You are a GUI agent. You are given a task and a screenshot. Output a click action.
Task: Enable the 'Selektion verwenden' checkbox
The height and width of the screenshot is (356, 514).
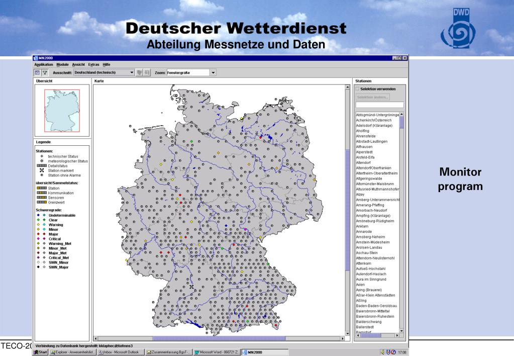point(358,88)
